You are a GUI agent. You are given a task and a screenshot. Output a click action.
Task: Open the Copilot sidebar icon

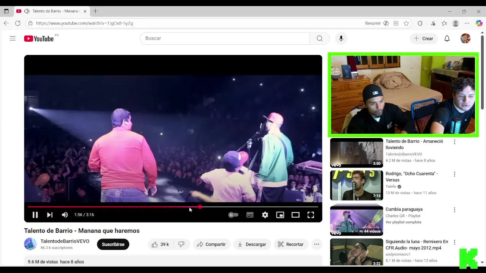(479, 23)
